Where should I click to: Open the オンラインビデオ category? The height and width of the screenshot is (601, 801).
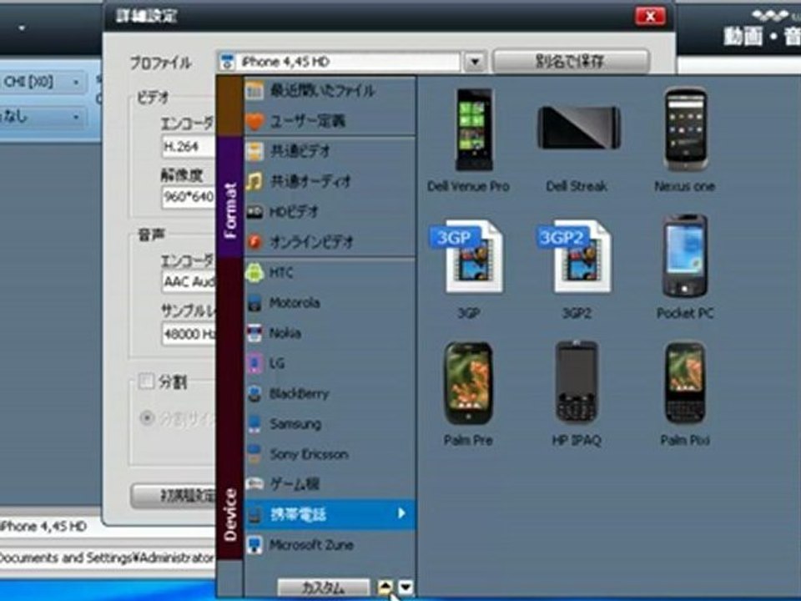tap(330, 242)
